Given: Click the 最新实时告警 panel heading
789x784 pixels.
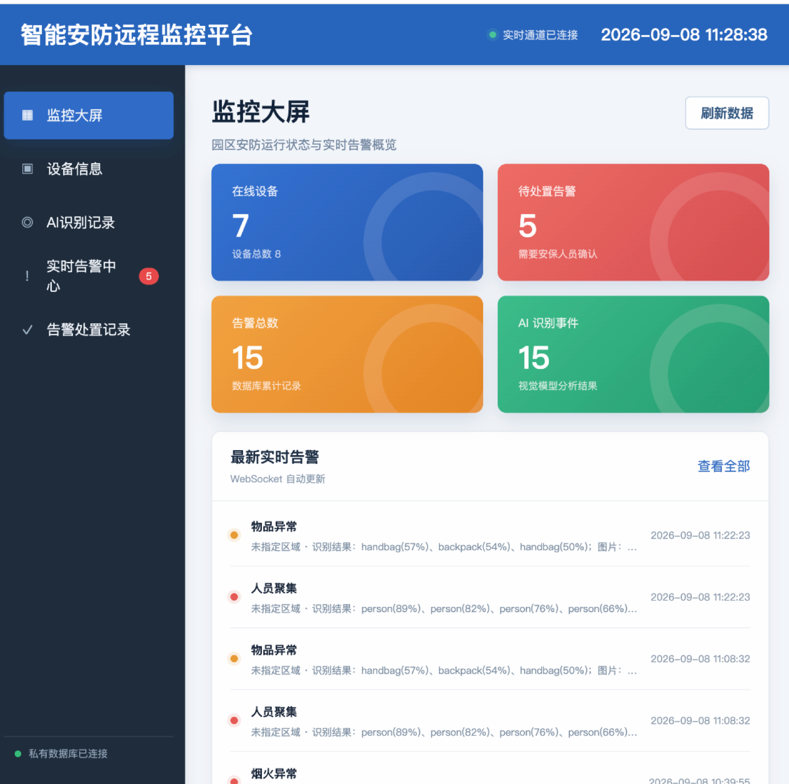Looking at the screenshot, I should [275, 457].
